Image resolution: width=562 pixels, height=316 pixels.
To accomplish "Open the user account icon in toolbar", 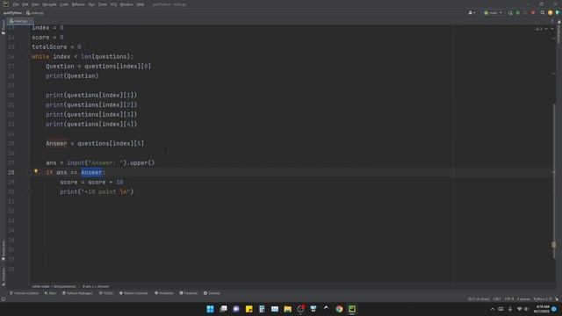I will pyautogui.click(x=472, y=12).
